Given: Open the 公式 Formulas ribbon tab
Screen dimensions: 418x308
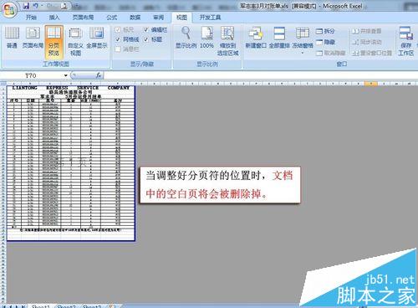Looking at the screenshot, I should click(112, 18).
